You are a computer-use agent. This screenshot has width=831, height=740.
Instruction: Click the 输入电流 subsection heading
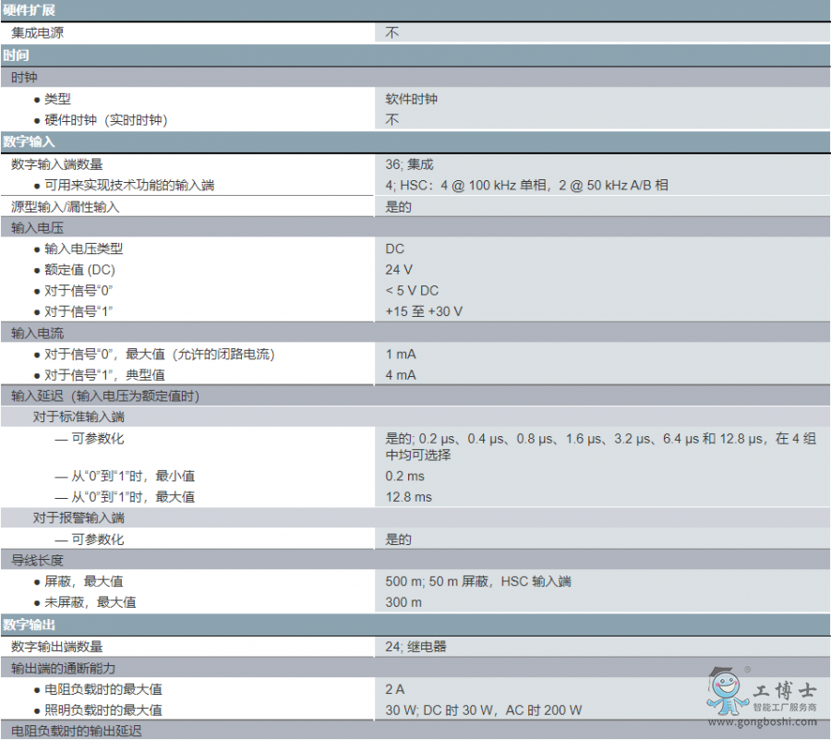pyautogui.click(x=37, y=333)
